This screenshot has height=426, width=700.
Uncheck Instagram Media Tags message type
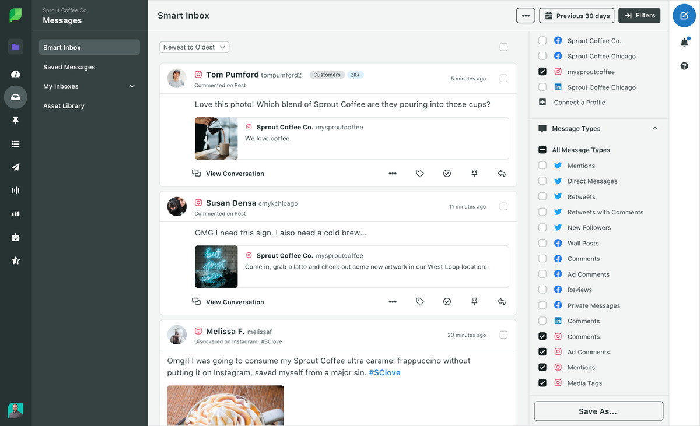[542, 383]
